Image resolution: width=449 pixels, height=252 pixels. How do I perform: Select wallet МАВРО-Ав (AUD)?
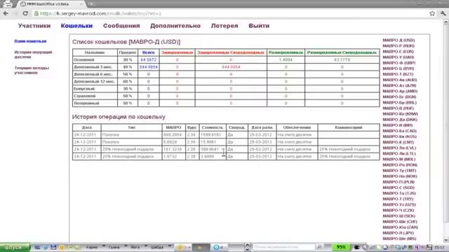point(400,80)
